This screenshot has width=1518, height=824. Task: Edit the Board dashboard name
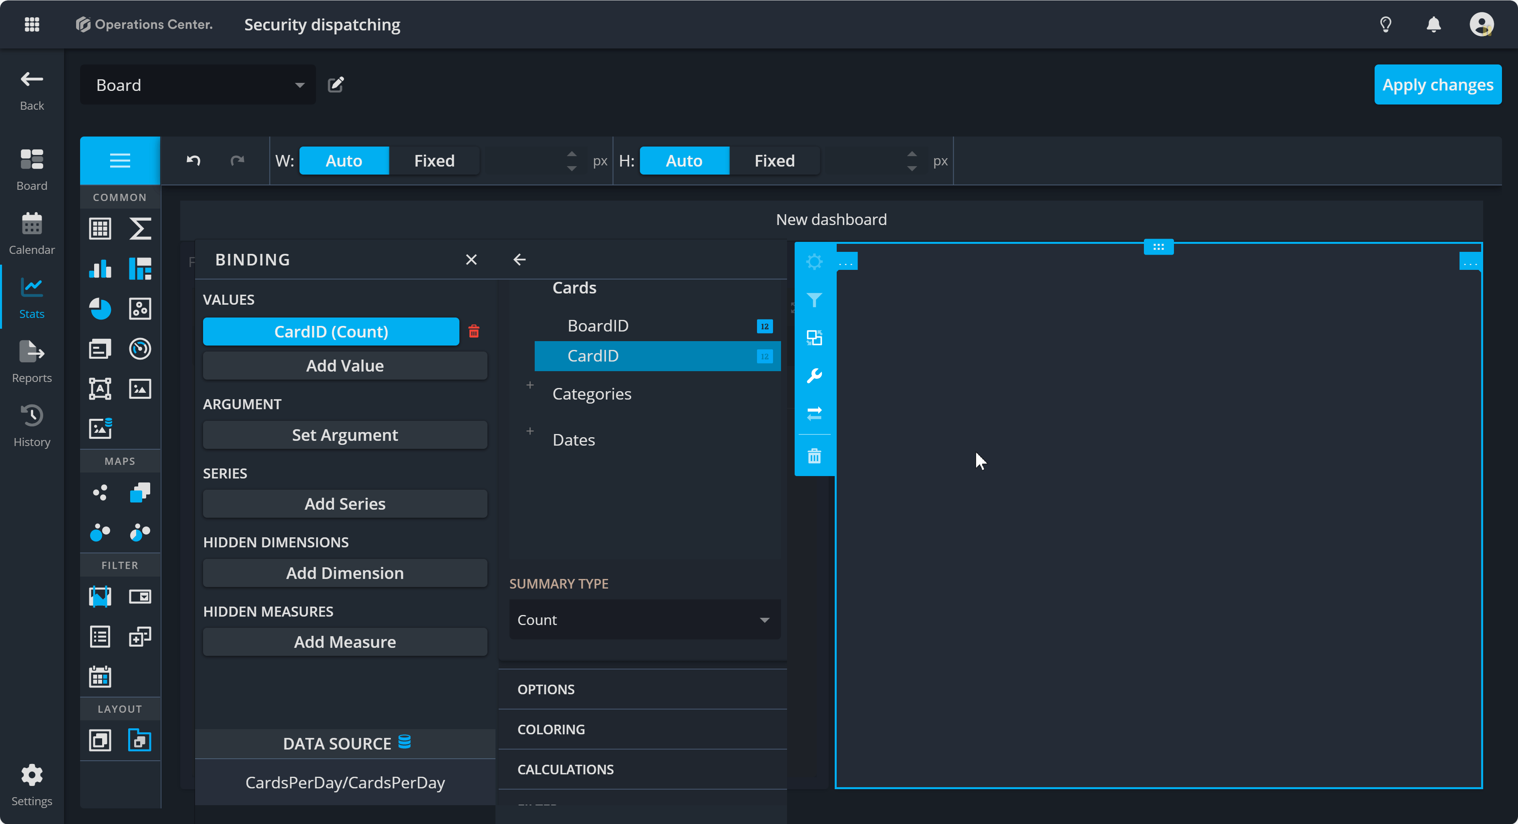point(335,85)
